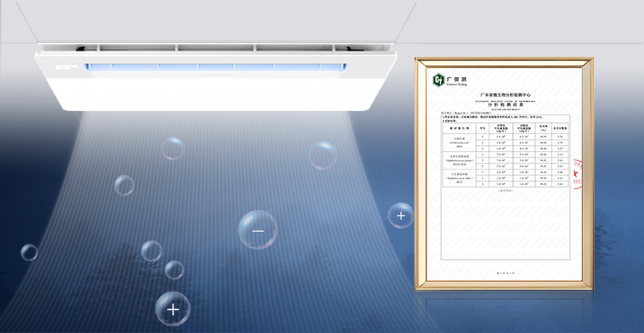Click the white front panel of air conditioner

point(215,92)
